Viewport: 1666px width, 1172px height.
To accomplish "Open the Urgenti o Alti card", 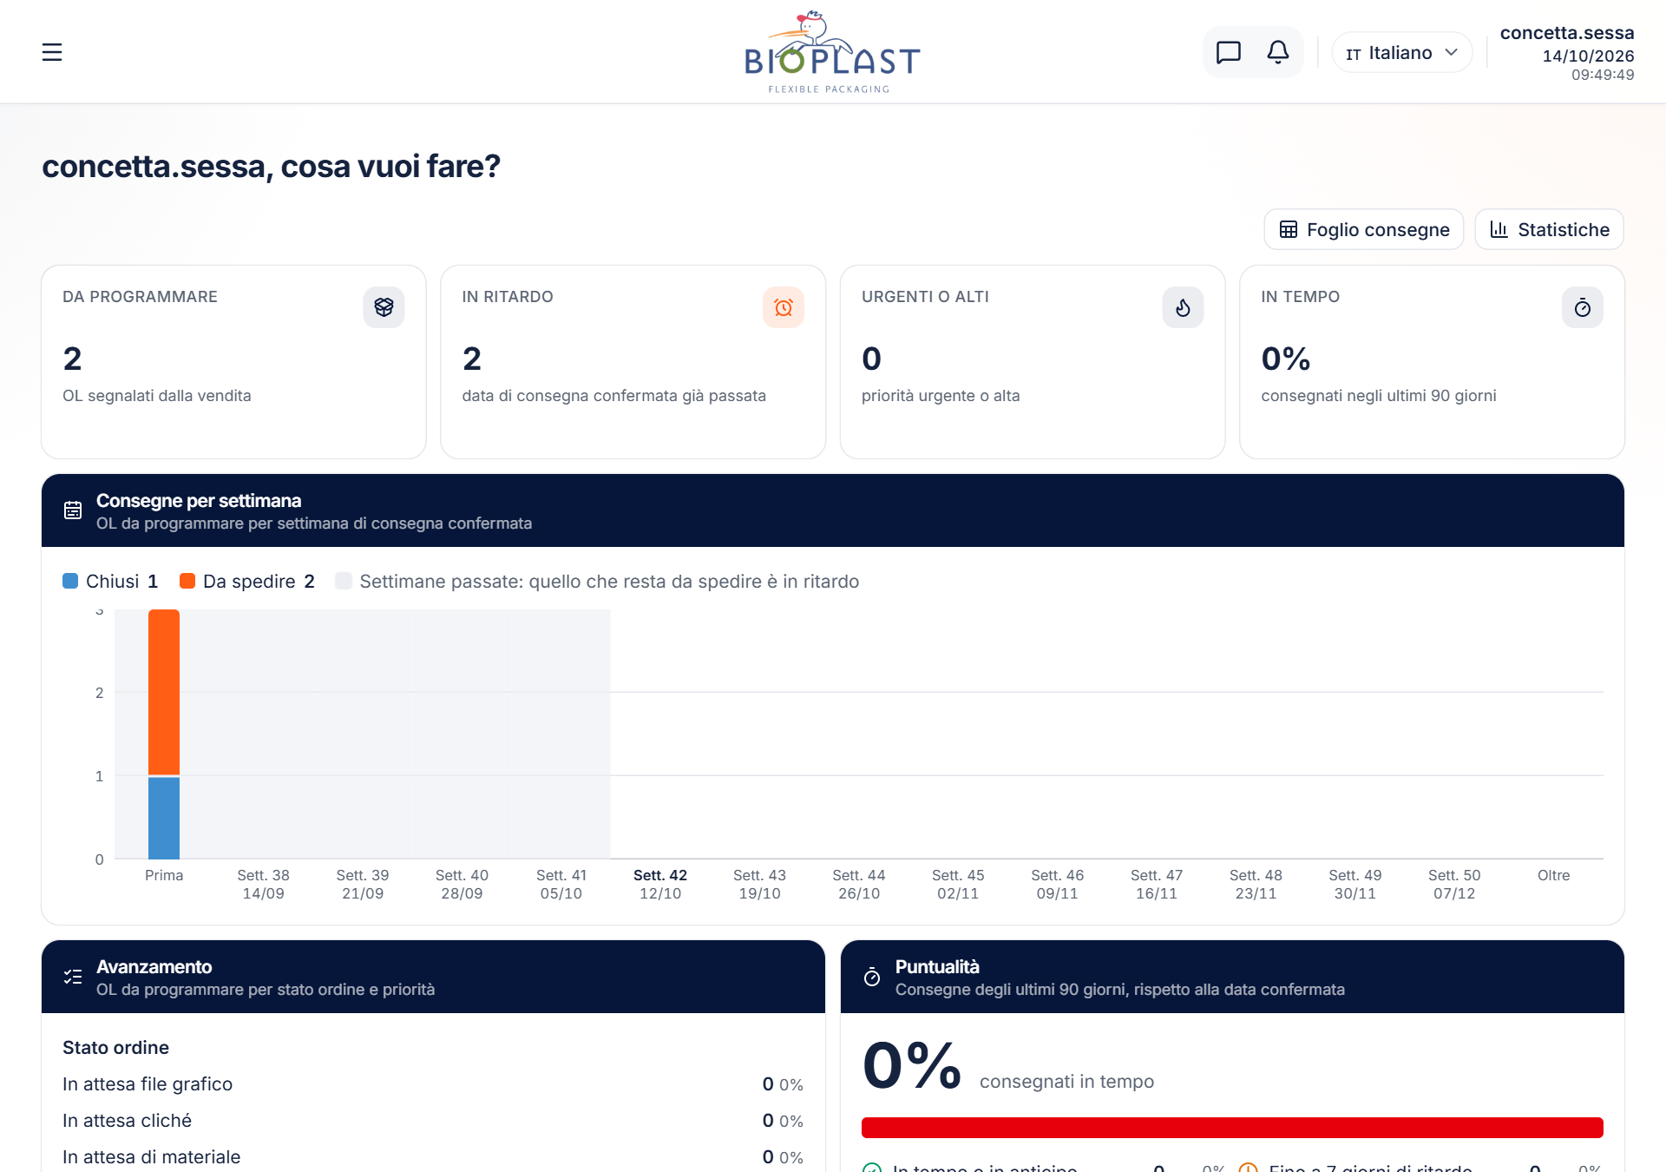I will 1033,362.
